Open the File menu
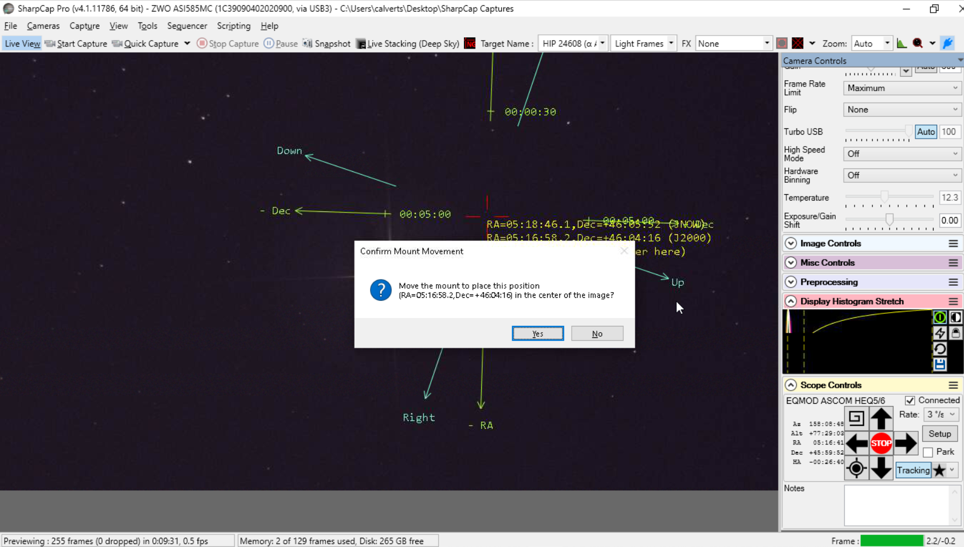The width and height of the screenshot is (964, 547). 10,26
